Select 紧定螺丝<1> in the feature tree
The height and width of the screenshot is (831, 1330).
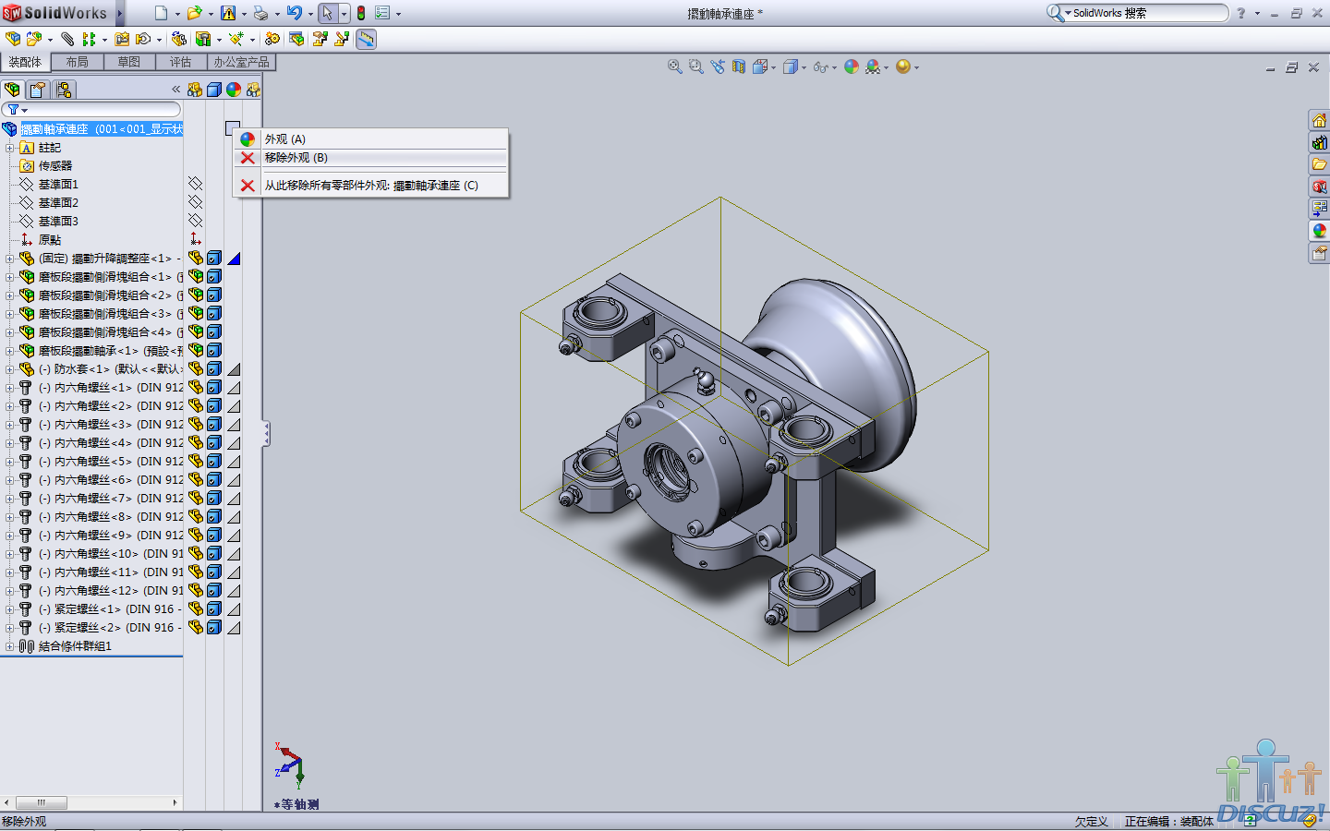tap(110, 609)
